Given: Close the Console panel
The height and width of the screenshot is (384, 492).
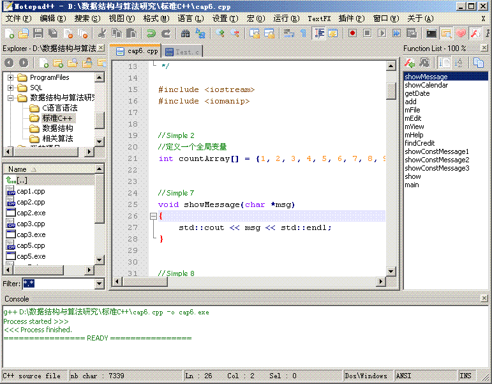Looking at the screenshot, I should (x=484, y=298).
